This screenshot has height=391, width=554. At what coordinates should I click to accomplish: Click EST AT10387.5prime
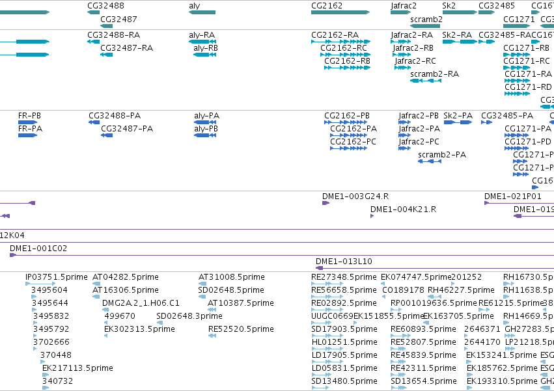212,310
